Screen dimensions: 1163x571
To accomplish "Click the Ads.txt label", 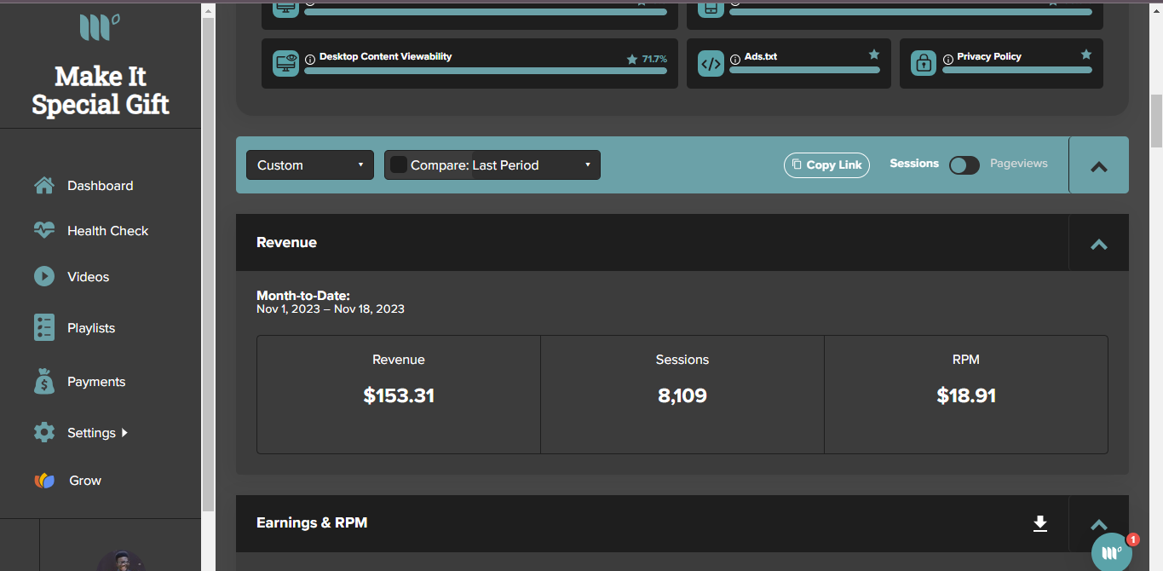I will click(x=761, y=56).
